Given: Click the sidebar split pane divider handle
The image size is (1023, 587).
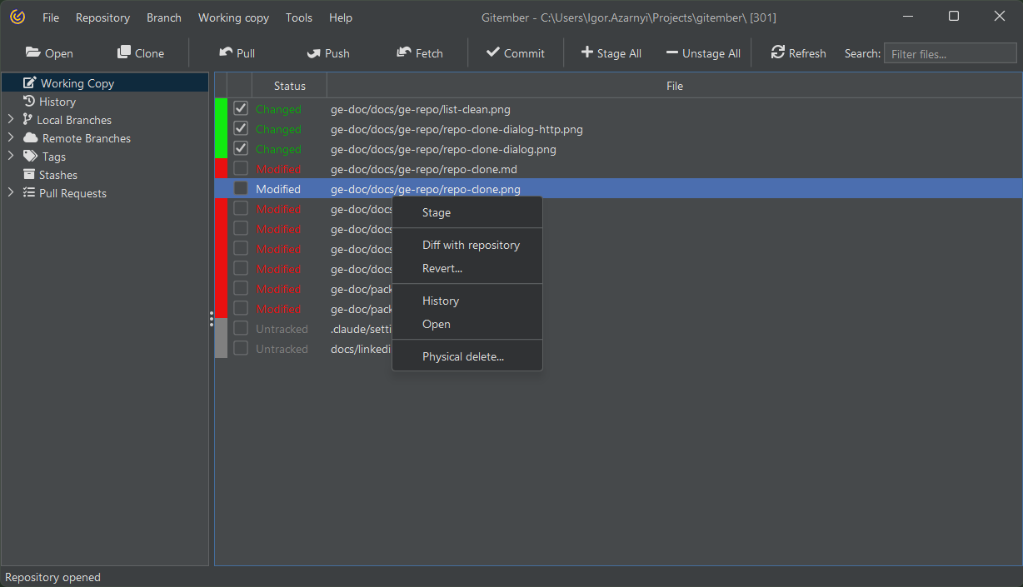Looking at the screenshot, I should tap(212, 319).
